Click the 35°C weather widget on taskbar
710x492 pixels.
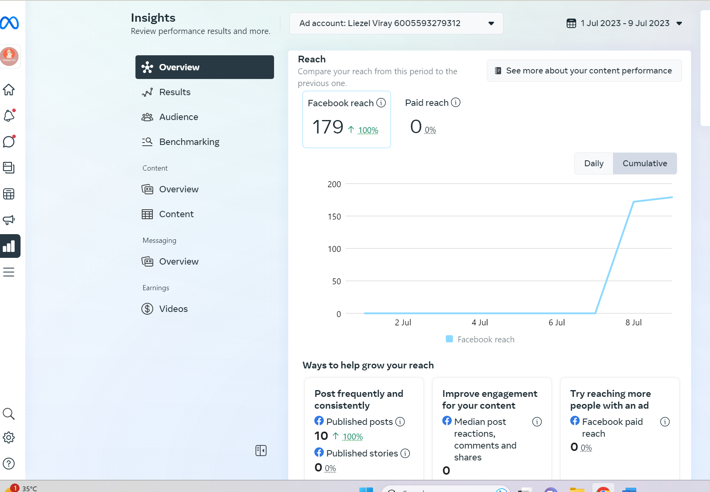click(21, 488)
